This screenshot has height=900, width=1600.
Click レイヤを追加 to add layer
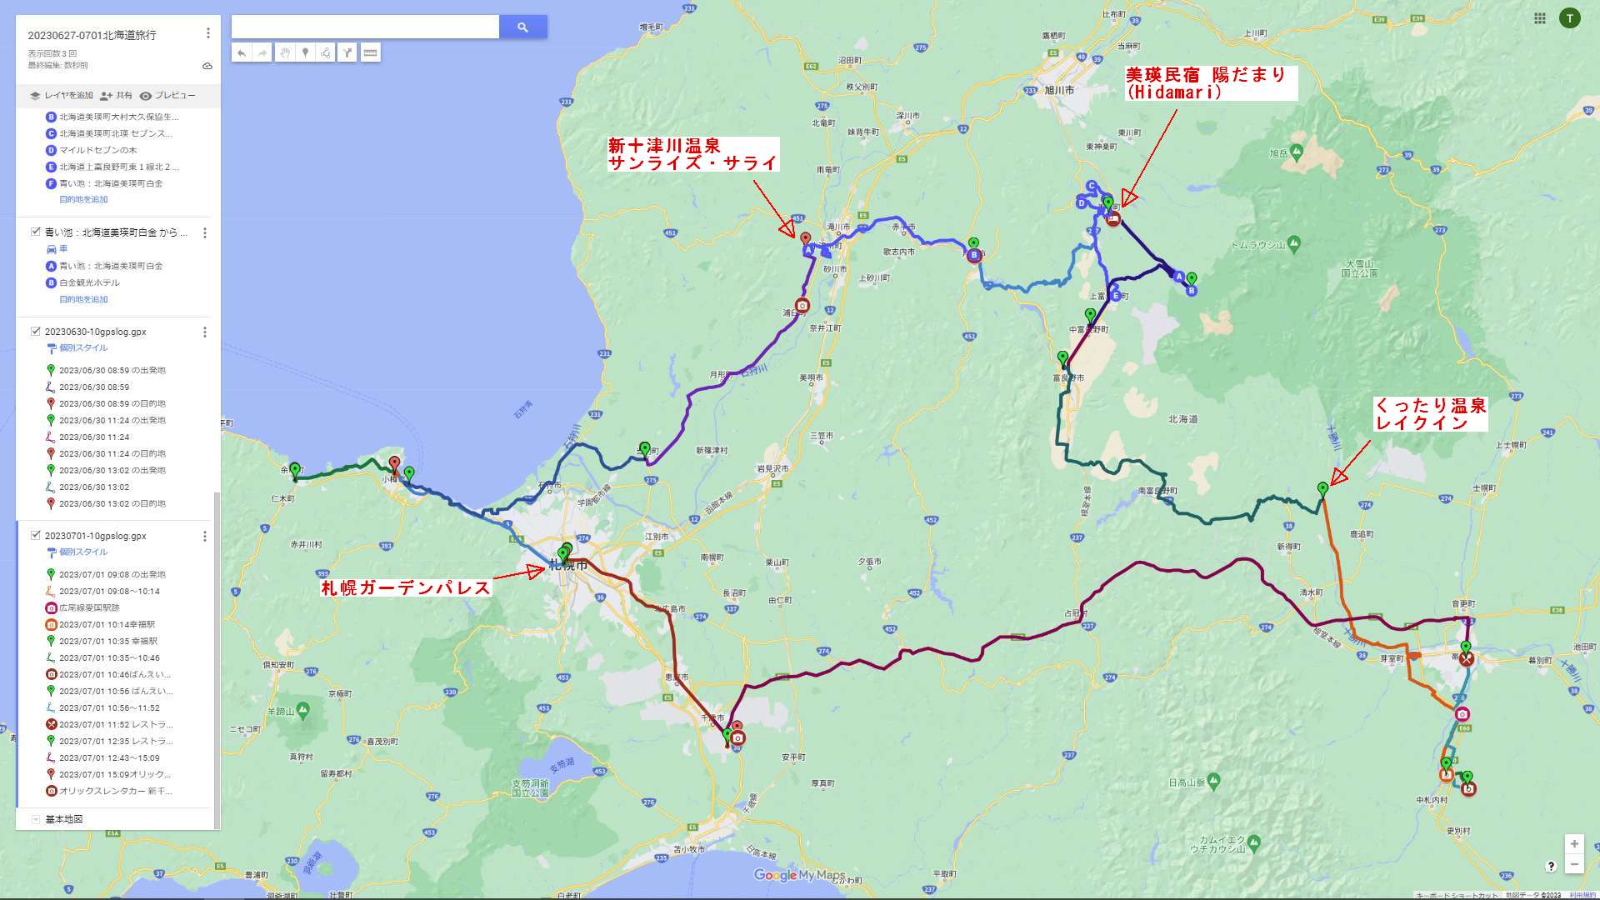point(62,96)
